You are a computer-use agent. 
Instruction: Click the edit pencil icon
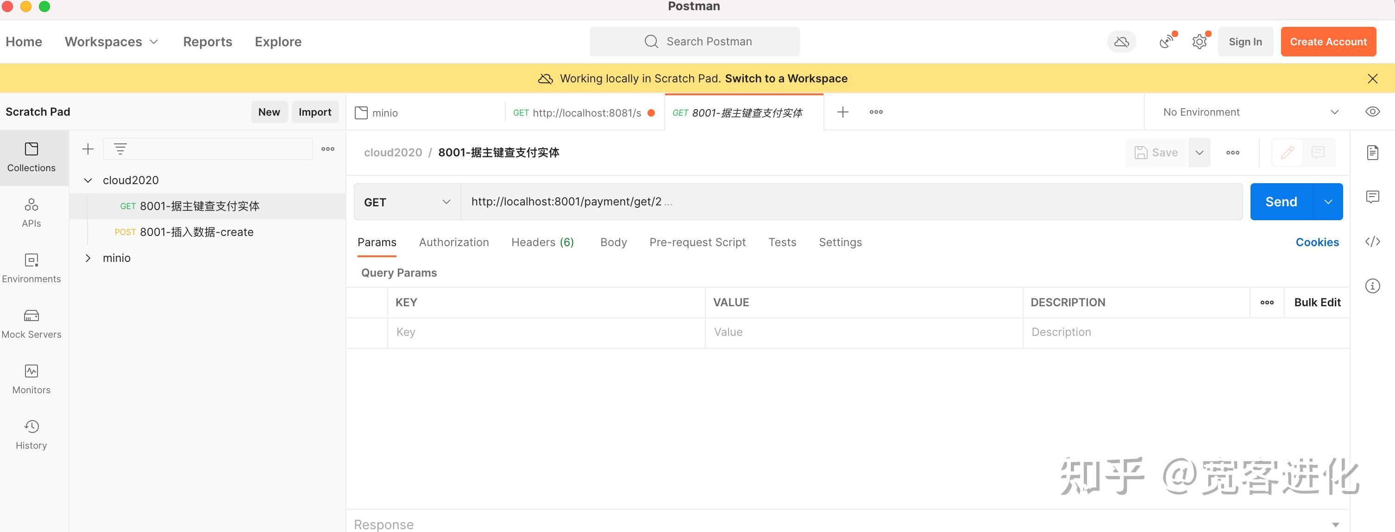click(1287, 153)
